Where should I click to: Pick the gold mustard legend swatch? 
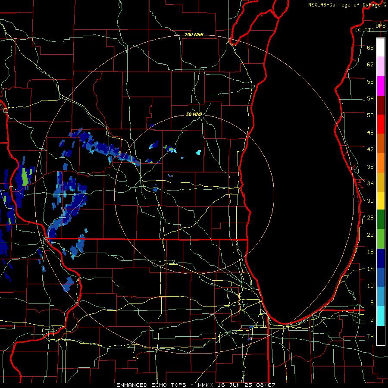click(381, 182)
